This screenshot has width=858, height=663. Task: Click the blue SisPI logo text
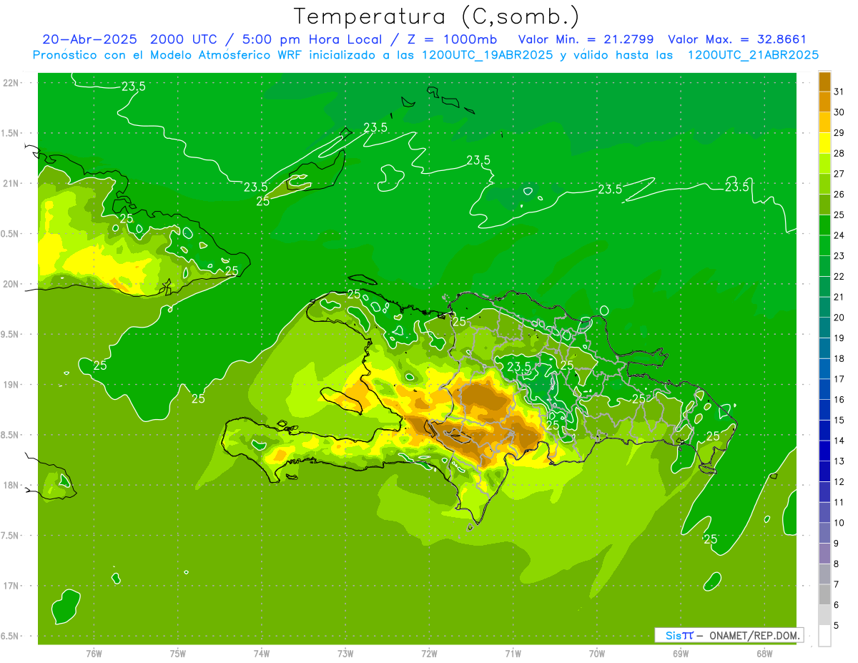click(679, 635)
